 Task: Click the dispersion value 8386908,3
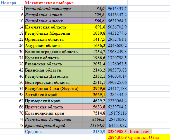pyautogui.click(x=117, y=131)
